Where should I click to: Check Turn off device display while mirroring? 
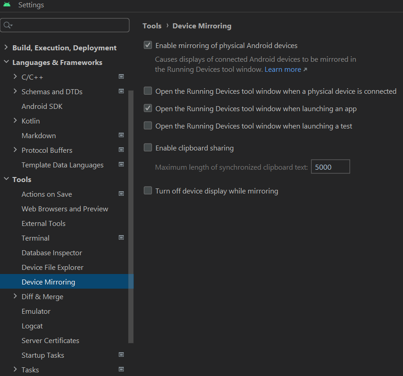(148, 191)
